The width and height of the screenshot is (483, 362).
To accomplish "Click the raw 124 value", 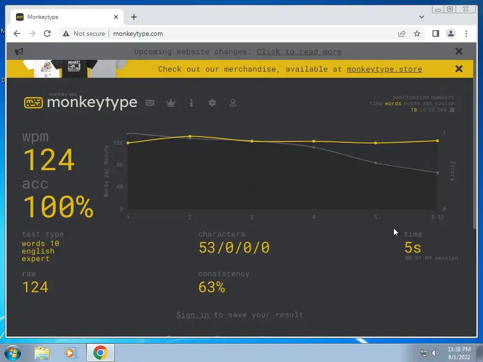I will coord(35,287).
